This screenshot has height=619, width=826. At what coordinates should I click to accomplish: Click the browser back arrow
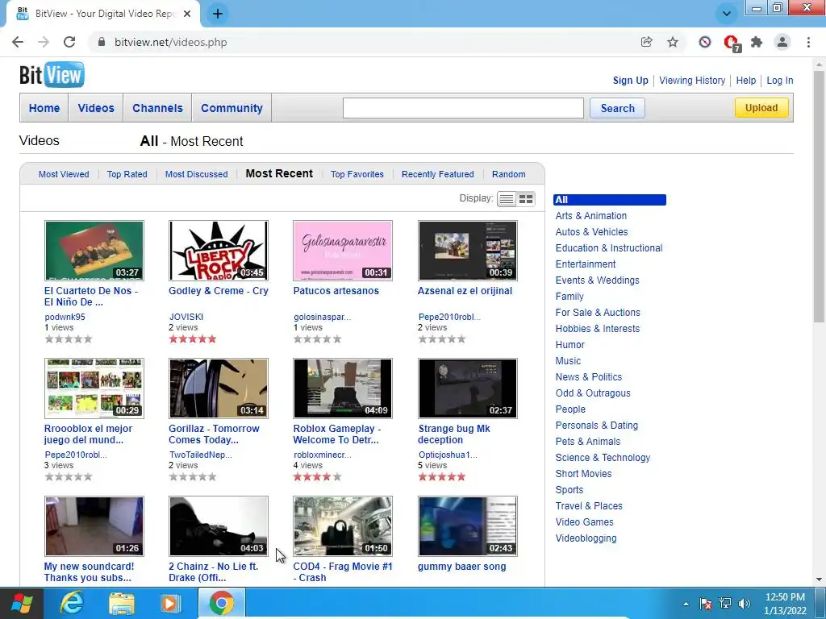(x=18, y=42)
